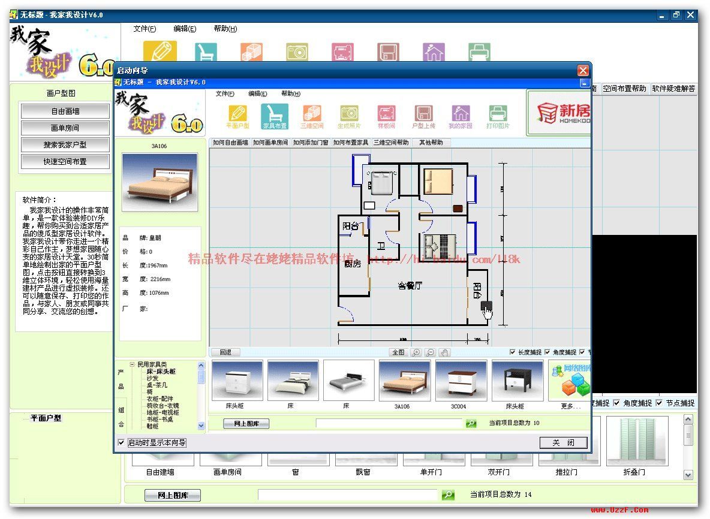The width and height of the screenshot is (710, 519).
Task: Toggle 角度捕捉 checkbox in main window
Action: (616, 403)
